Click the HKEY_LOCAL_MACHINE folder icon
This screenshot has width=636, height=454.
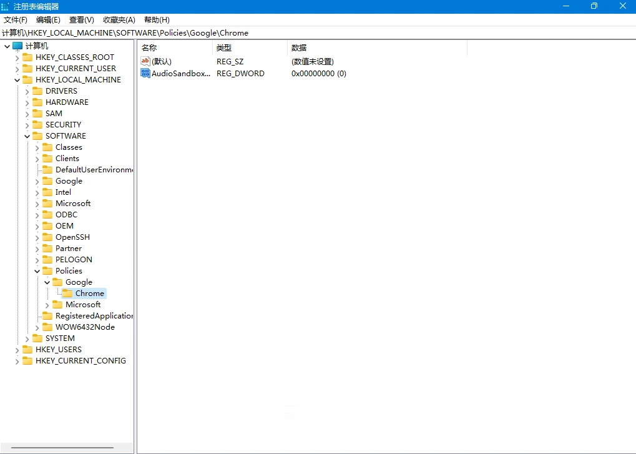point(27,79)
